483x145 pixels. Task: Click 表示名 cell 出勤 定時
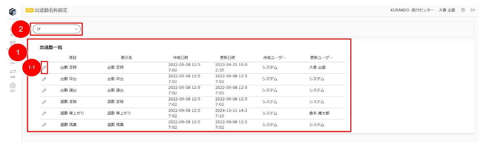click(115, 67)
